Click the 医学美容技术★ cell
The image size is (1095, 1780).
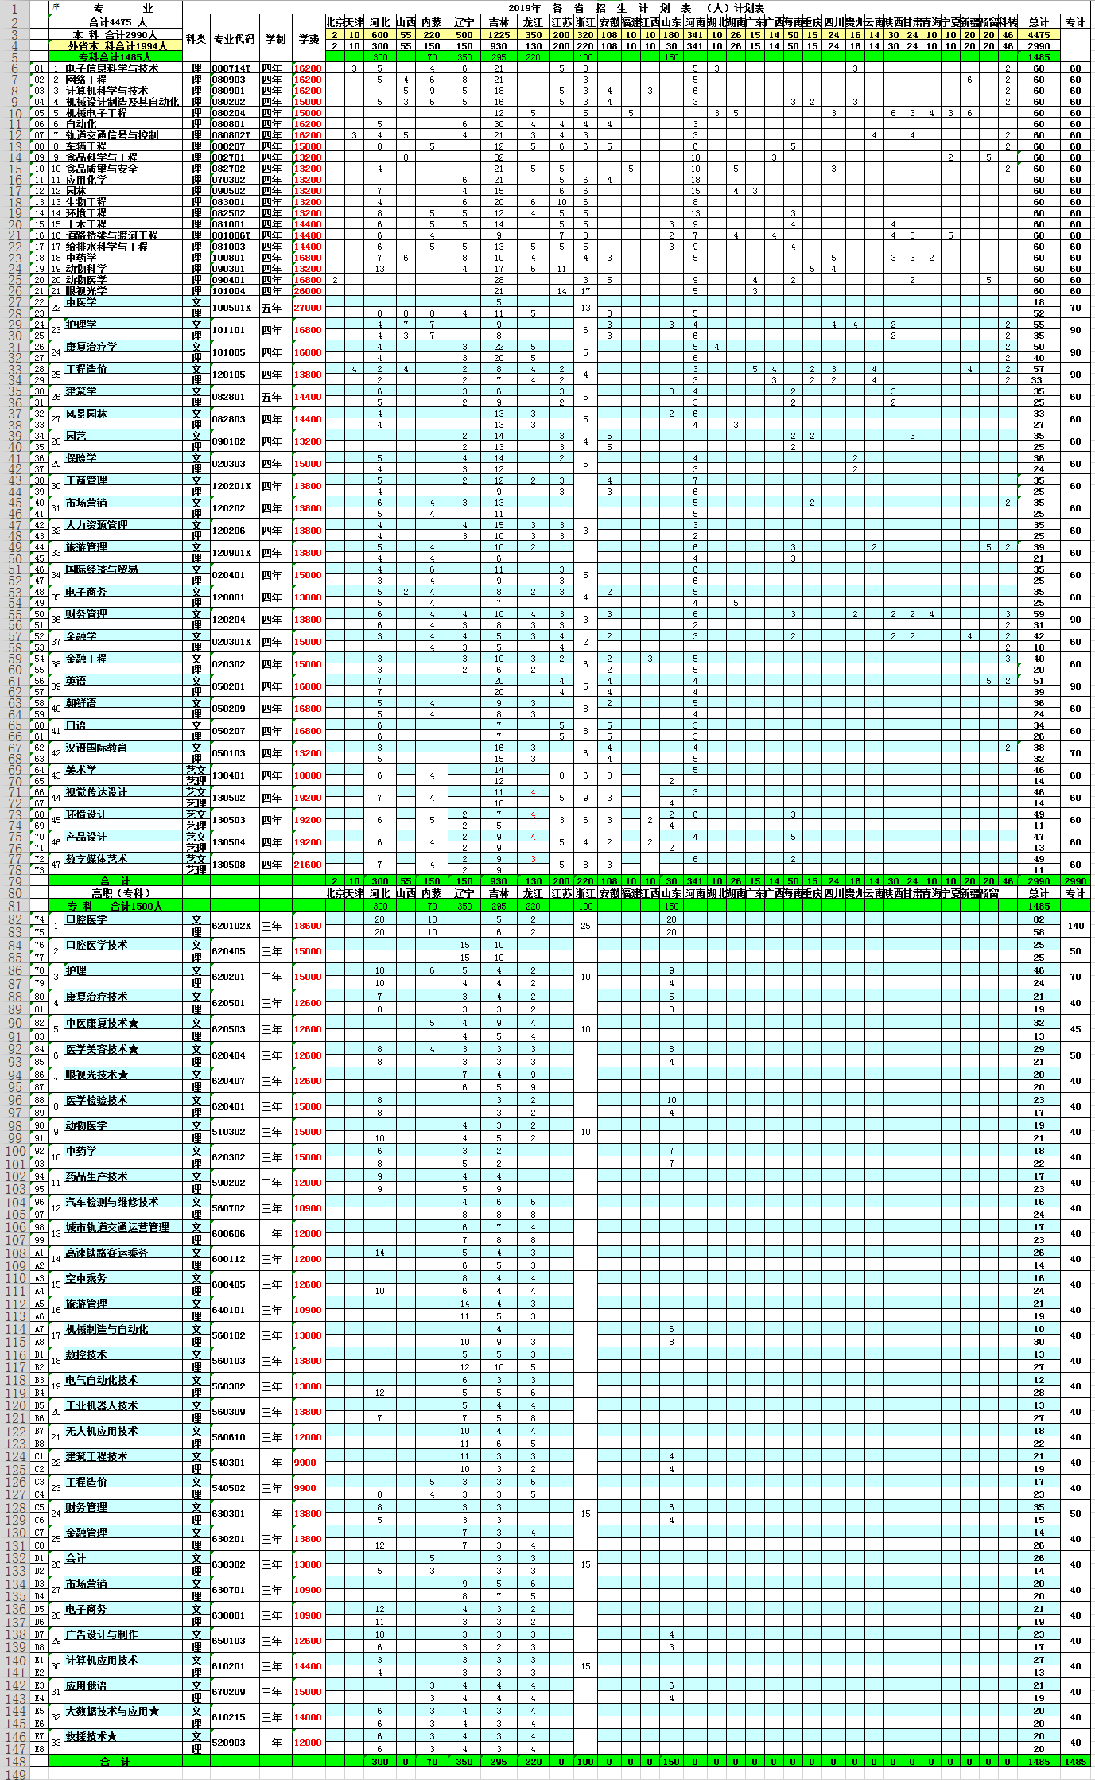123,1049
